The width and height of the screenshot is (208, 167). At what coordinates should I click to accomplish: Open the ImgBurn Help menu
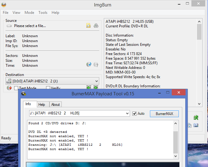pos(55,13)
